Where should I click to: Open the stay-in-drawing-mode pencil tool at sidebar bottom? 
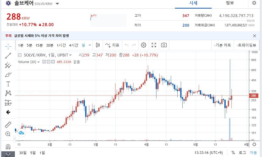[x=8, y=155]
